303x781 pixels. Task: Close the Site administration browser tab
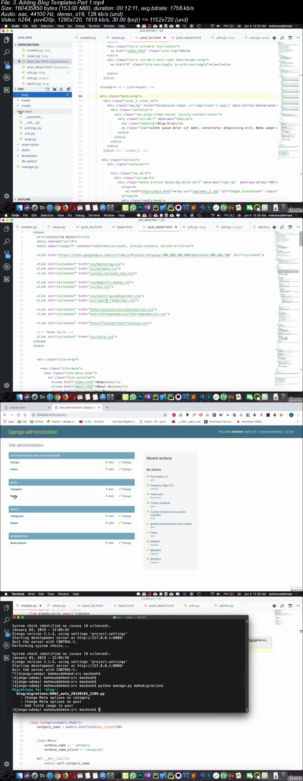(99, 407)
